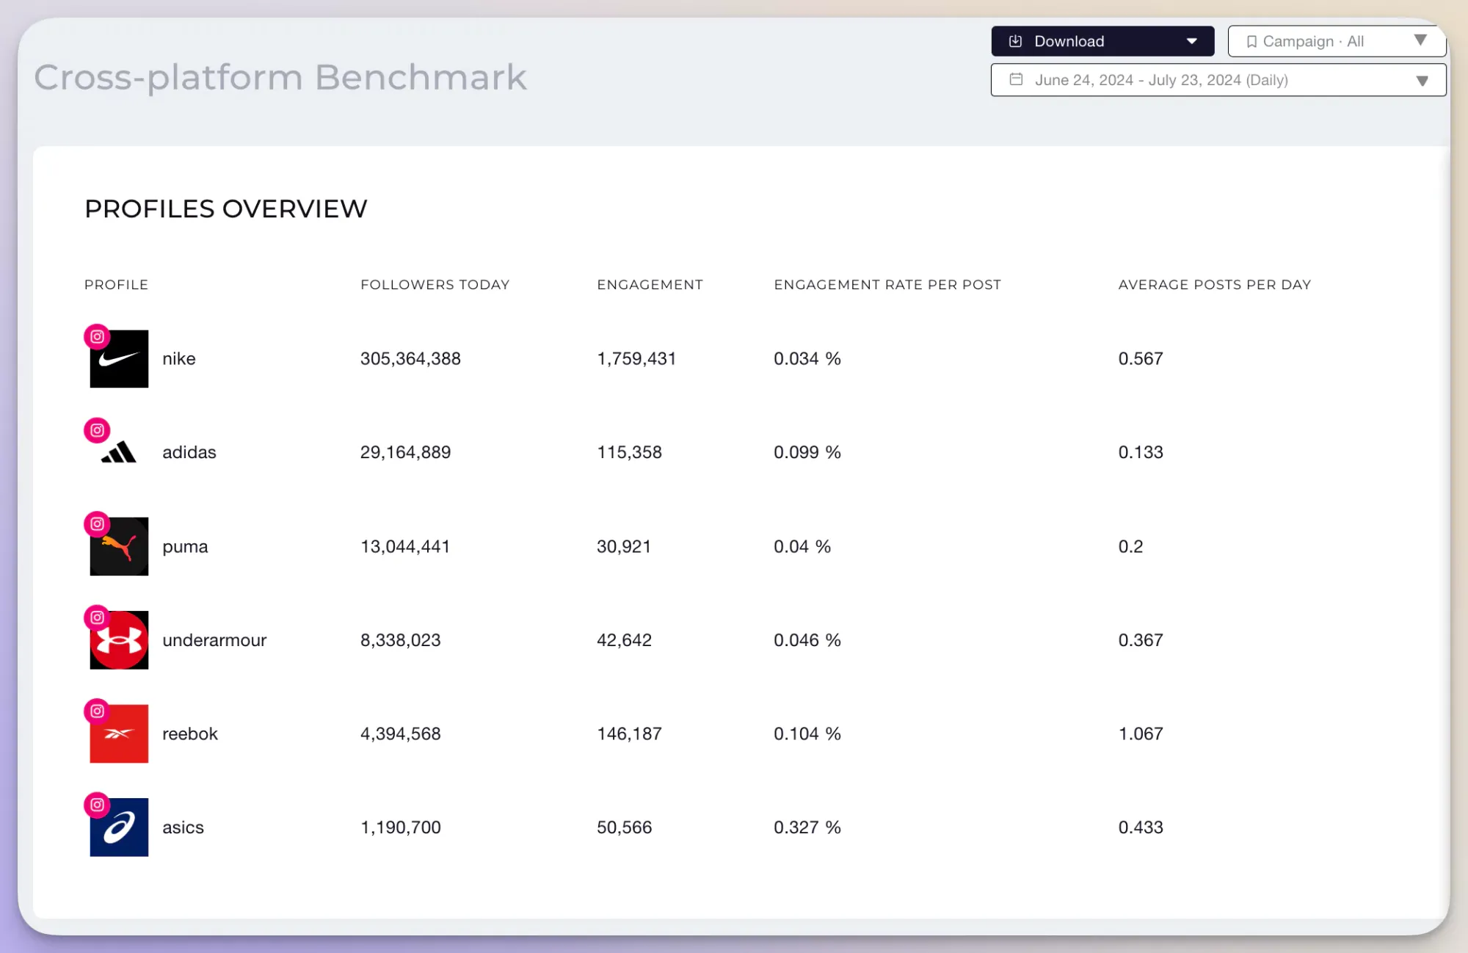Click the Adidas logo thumbnail
Viewport: 1468px width, 953px height.
point(119,452)
